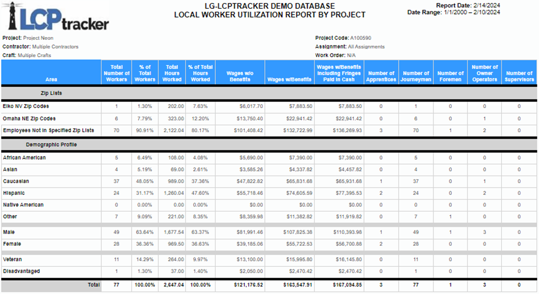Click the LG-LCPTRACKER DEMO DATABASE heading
This screenshot has width=539, height=294.
click(x=270, y=6)
